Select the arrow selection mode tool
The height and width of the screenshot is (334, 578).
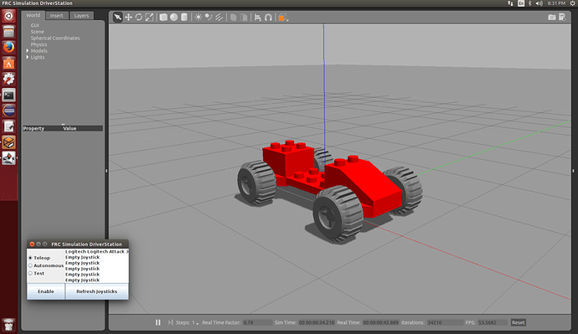click(x=117, y=17)
